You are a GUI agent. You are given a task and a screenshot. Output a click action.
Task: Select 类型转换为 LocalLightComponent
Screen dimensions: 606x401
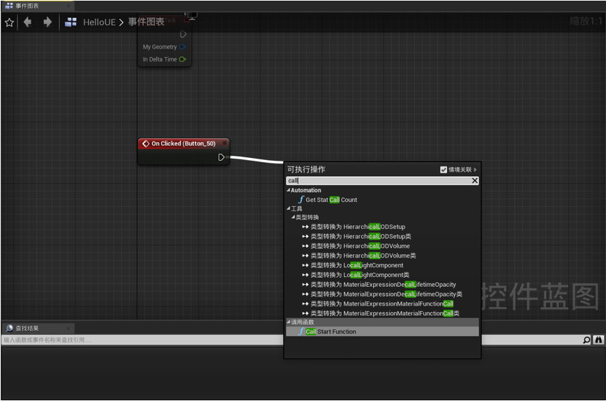pos(357,265)
